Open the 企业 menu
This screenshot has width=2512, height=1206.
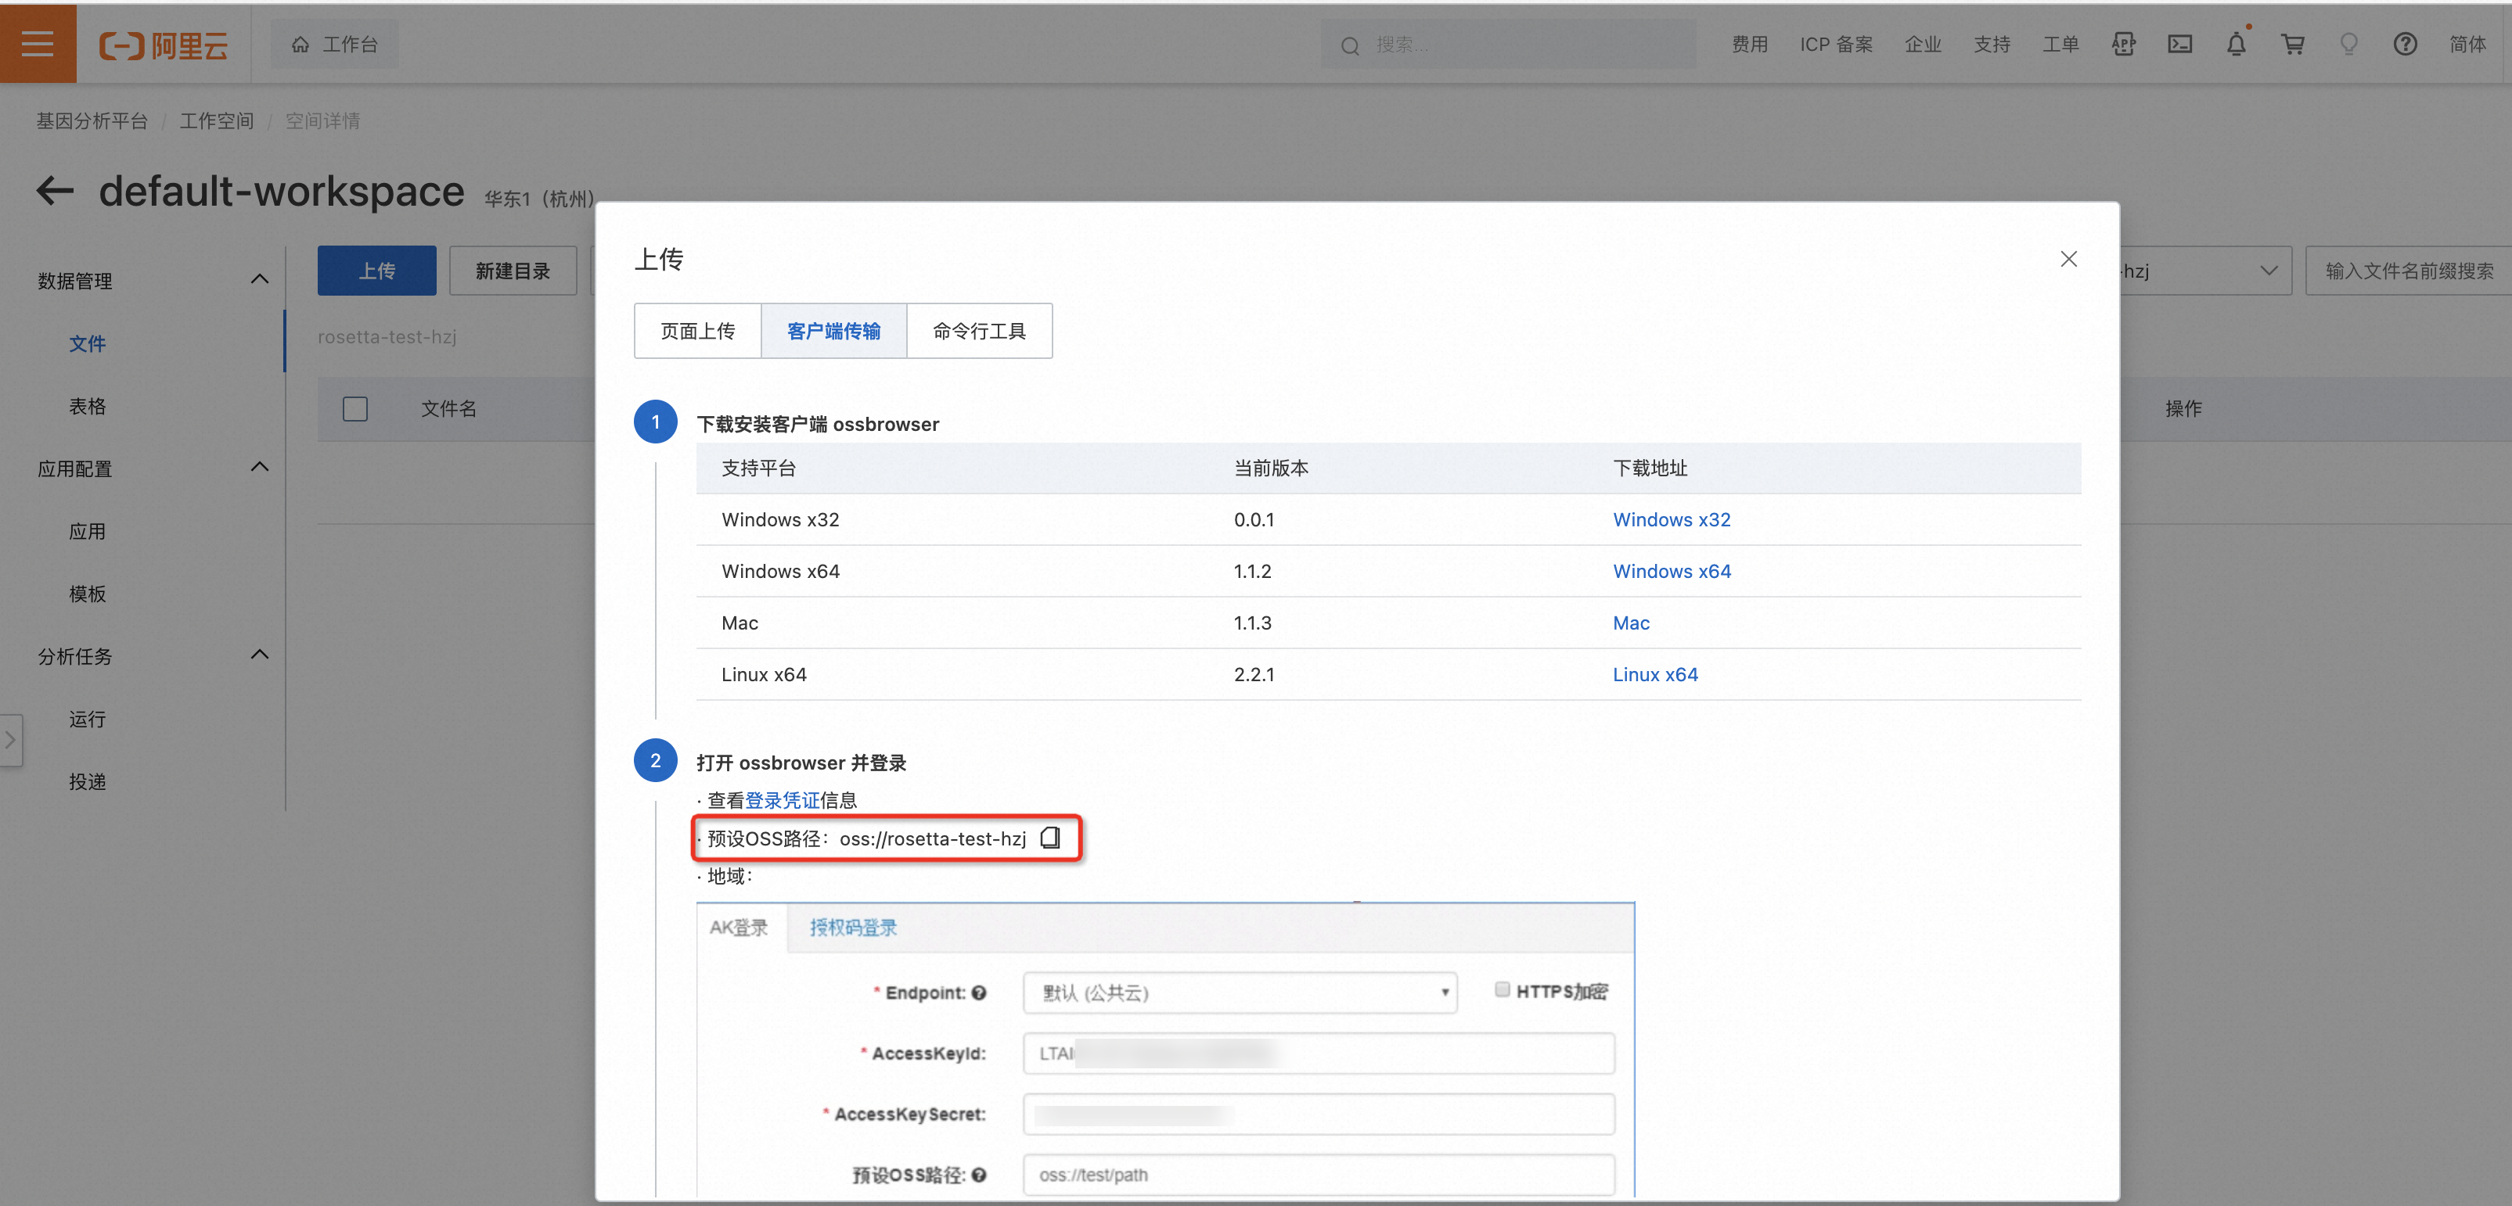1923,45
